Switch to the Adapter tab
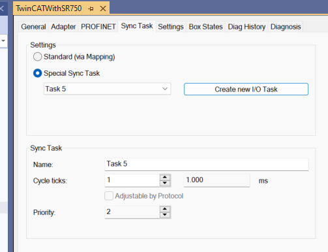The height and width of the screenshot is (252, 328). point(63,27)
